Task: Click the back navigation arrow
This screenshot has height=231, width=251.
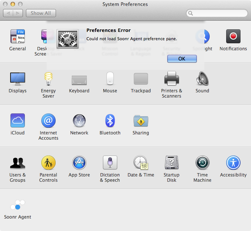Action: coord(8,13)
